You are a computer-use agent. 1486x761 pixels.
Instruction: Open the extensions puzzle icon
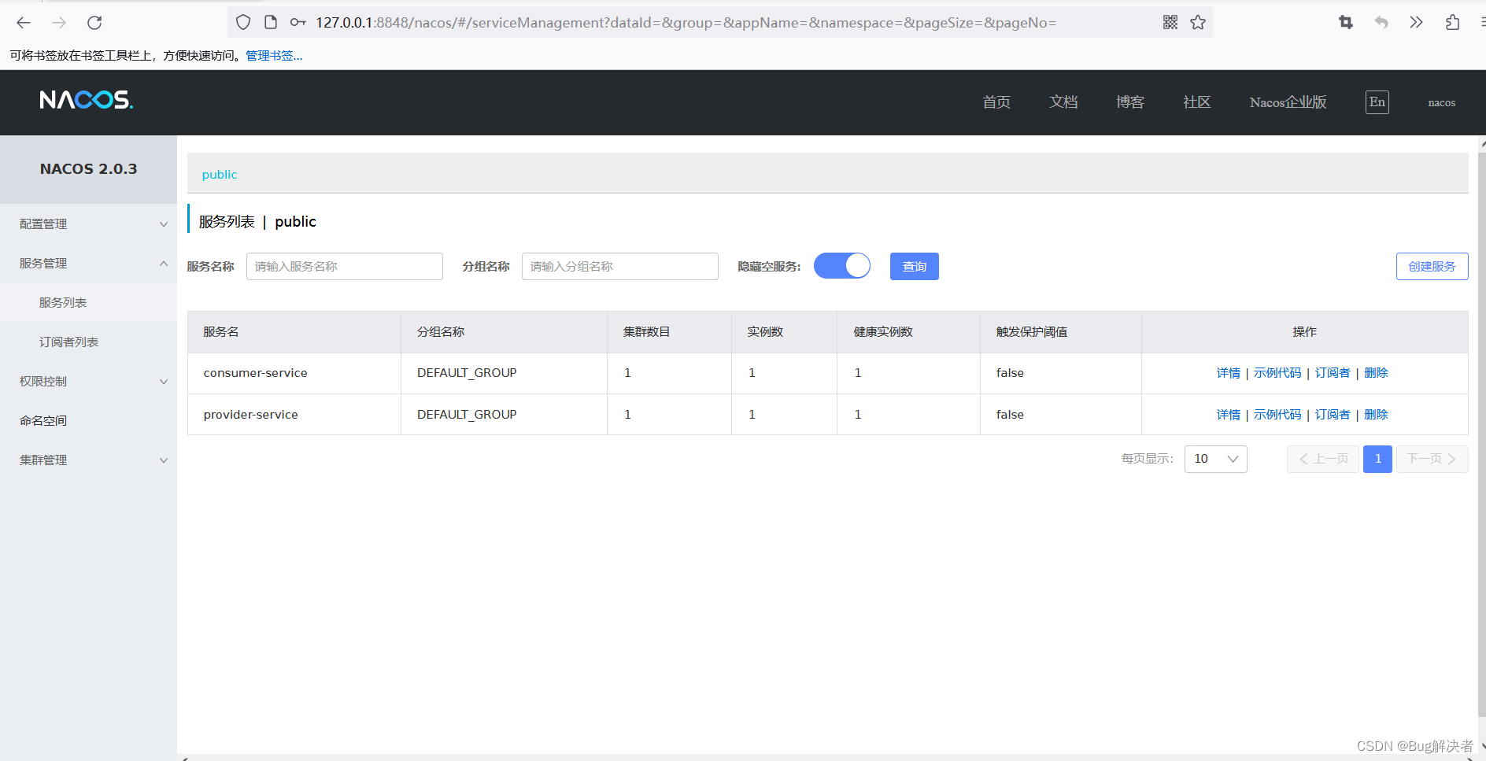(x=1452, y=23)
